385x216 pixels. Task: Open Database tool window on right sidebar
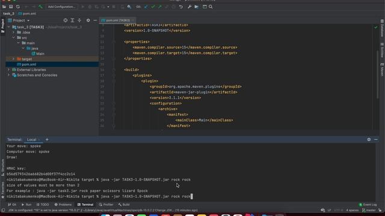pyautogui.click(x=382, y=28)
